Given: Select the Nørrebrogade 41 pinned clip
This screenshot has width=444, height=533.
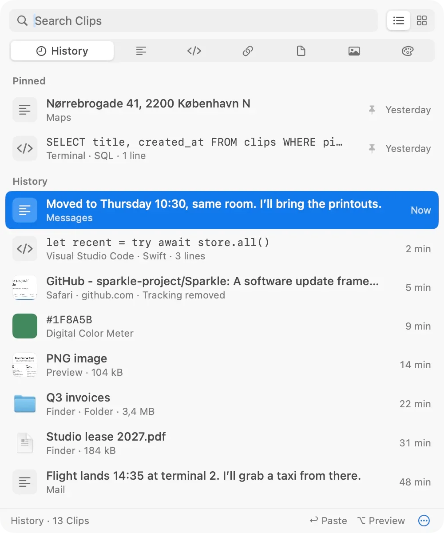Looking at the screenshot, I should pos(222,110).
